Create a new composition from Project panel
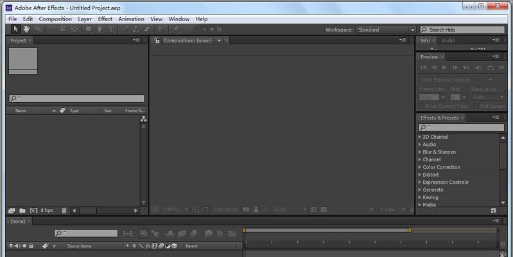This screenshot has height=257, width=513. pyautogui.click(x=33, y=211)
